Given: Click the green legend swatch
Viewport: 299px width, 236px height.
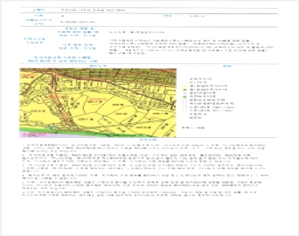Looking at the screenshot, I should (x=185, y=97).
